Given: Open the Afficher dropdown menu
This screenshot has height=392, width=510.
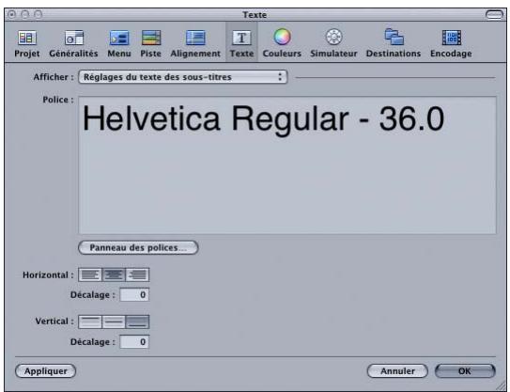Looking at the screenshot, I should pos(183,77).
